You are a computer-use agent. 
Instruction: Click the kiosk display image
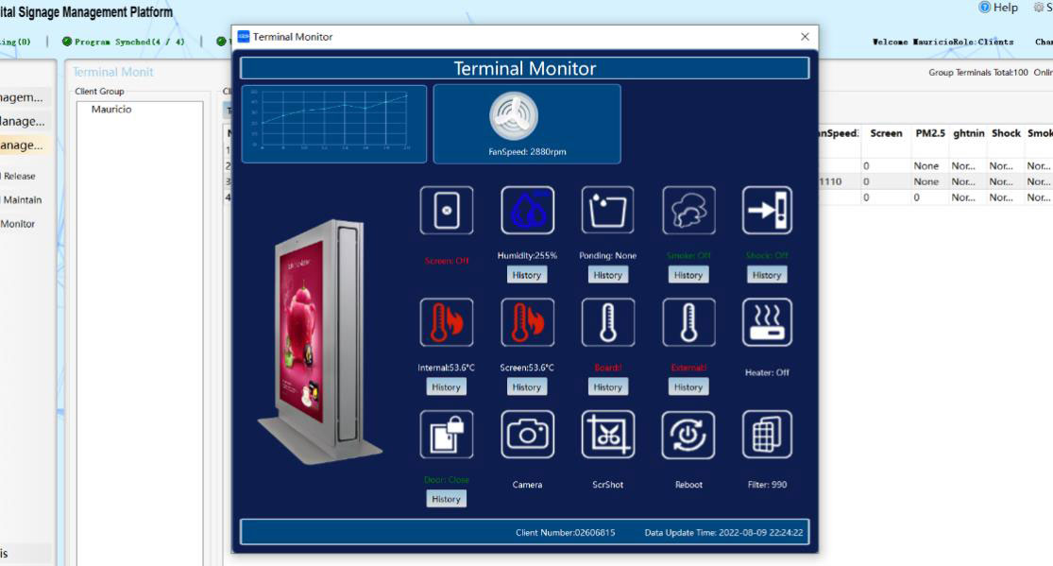click(x=319, y=341)
